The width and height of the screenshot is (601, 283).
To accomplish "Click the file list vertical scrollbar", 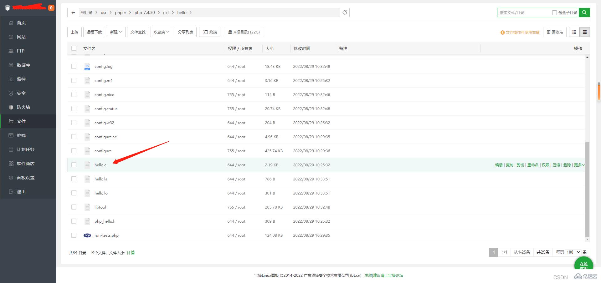I will click(587, 190).
